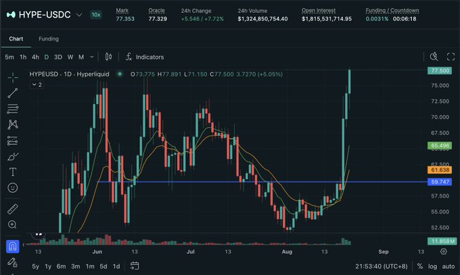Click the volume label 11.858M
Screen dimensions: 460x275
click(x=442, y=241)
